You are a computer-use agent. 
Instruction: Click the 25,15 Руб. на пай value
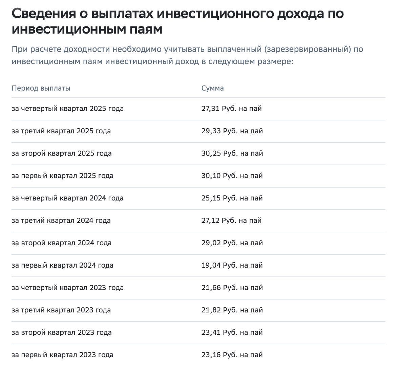click(x=232, y=198)
